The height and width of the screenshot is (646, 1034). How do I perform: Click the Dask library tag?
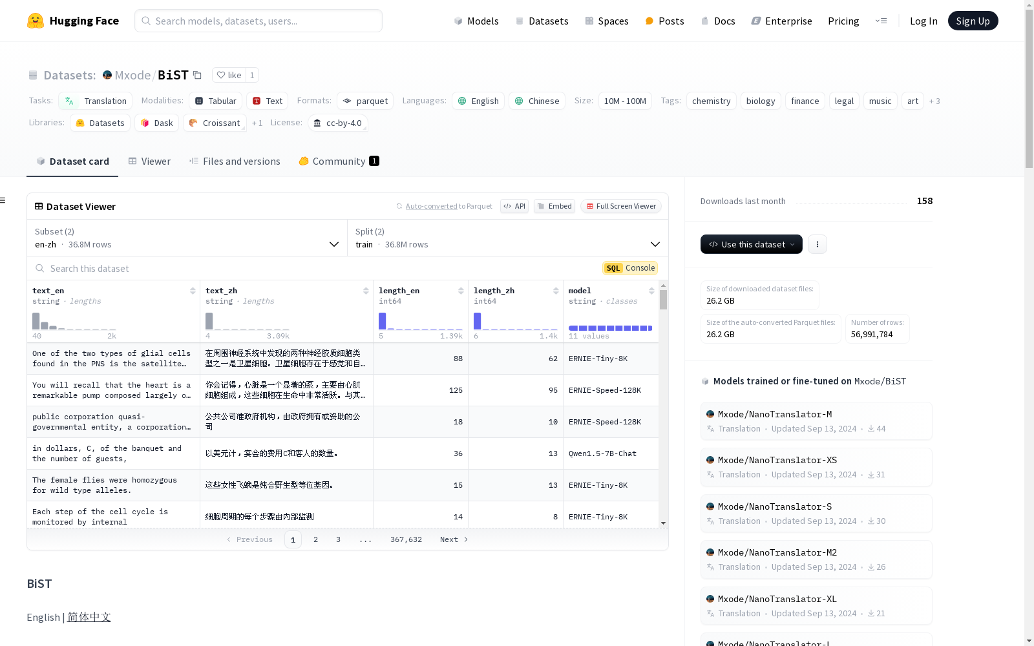tap(157, 123)
